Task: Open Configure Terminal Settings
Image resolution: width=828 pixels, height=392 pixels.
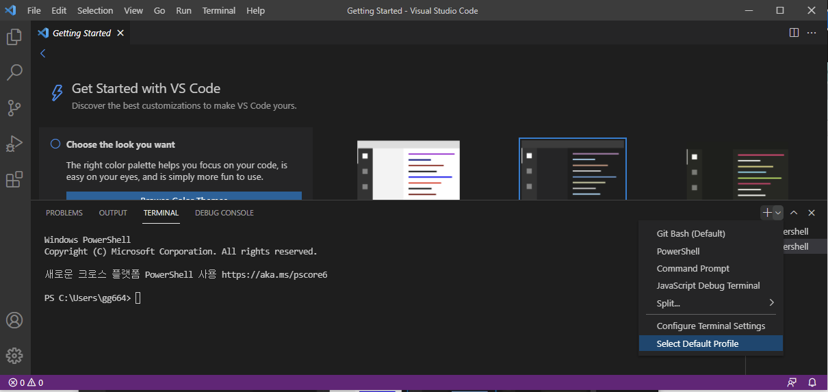Action: click(x=711, y=326)
